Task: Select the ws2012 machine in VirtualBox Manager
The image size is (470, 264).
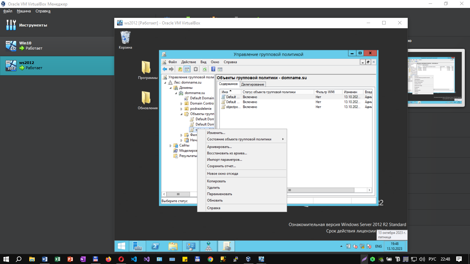Action: click(x=57, y=65)
